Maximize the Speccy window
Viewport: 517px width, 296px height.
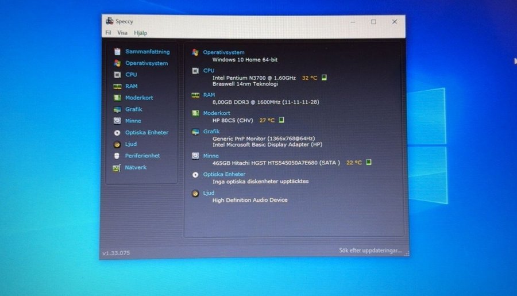[x=373, y=22]
